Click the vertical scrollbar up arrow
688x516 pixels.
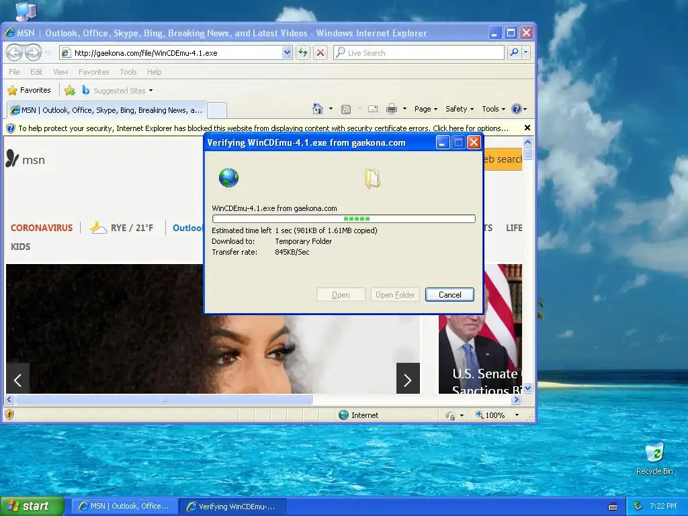[528, 142]
